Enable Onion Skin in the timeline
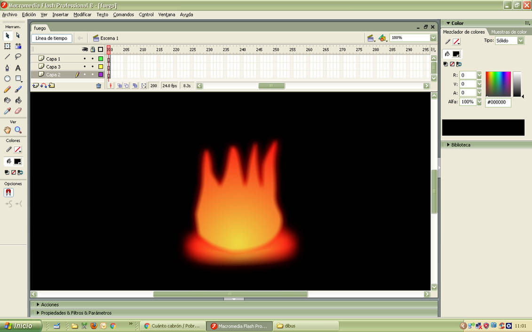The height and width of the screenshot is (332, 532). (119, 85)
